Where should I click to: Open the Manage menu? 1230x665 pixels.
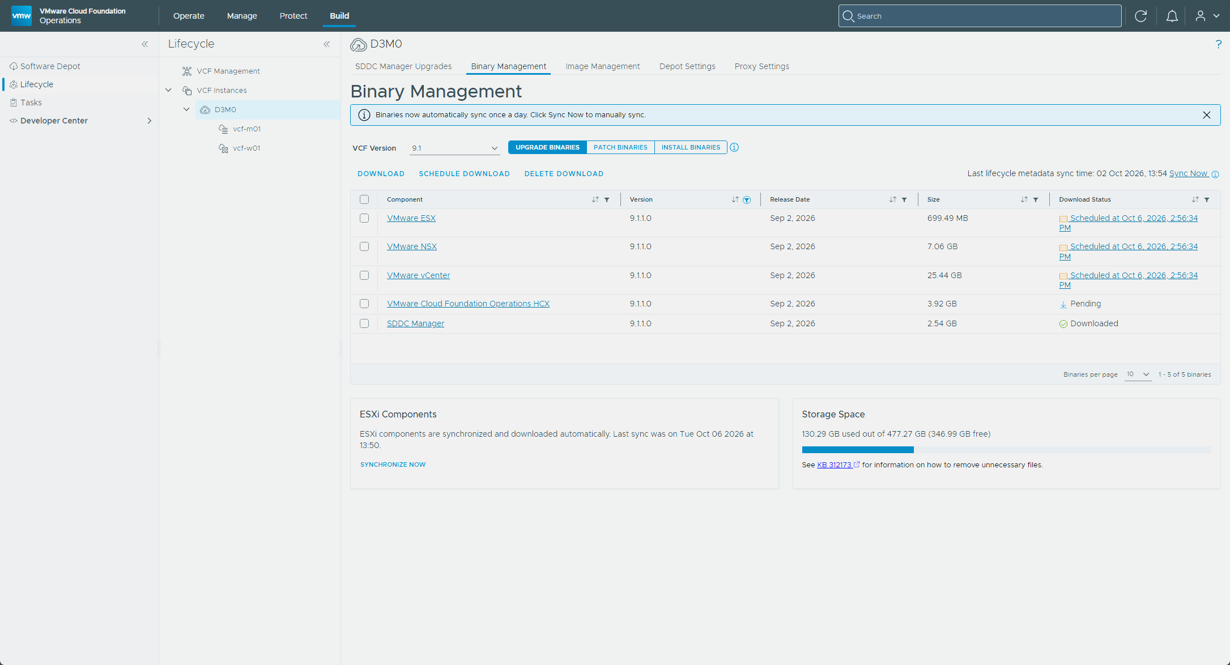pos(242,16)
